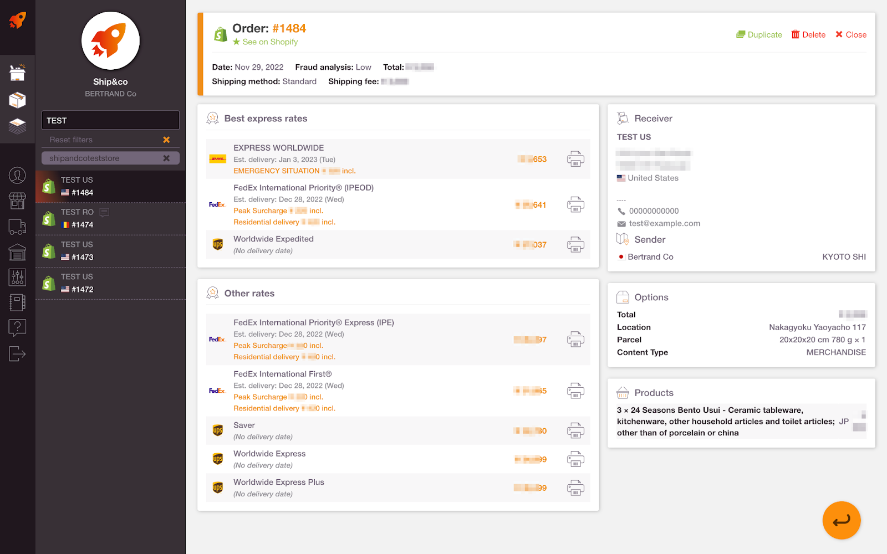The image size is (887, 554).
Task: Duplicate the current order
Action: pos(759,34)
